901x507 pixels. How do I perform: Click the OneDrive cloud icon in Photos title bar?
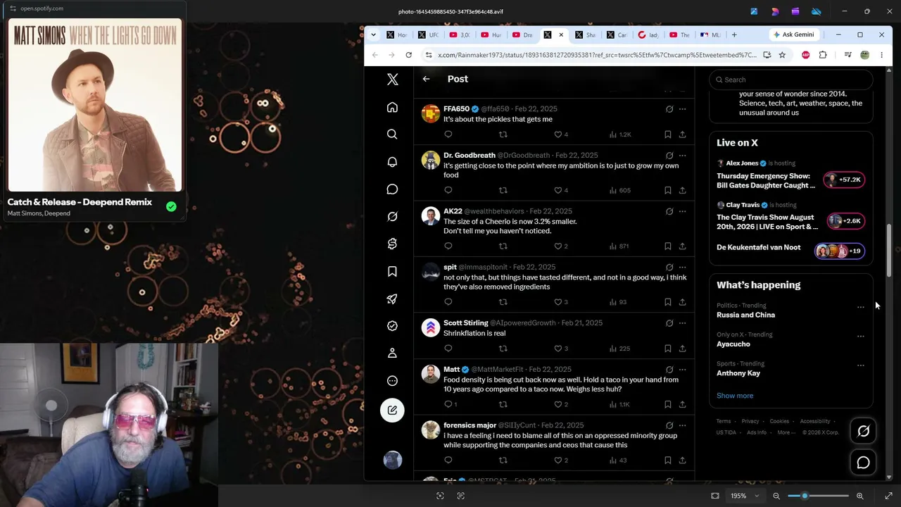[x=816, y=11]
